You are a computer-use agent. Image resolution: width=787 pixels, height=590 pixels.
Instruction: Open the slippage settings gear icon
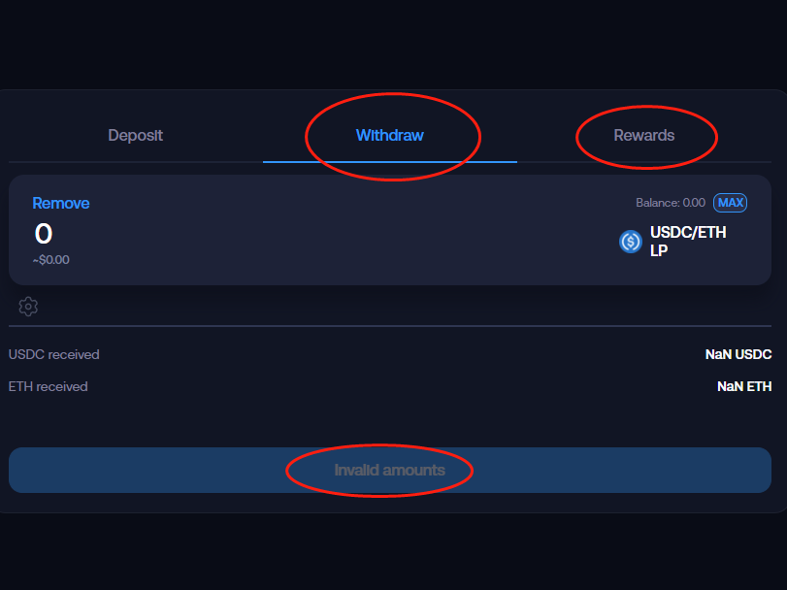28,307
